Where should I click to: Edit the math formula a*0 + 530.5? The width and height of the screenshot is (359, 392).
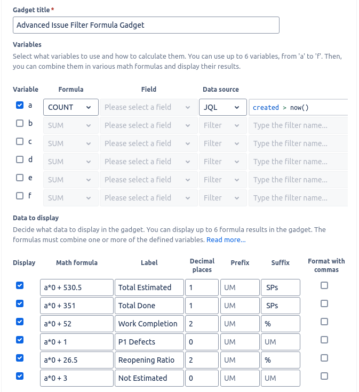pos(77,287)
